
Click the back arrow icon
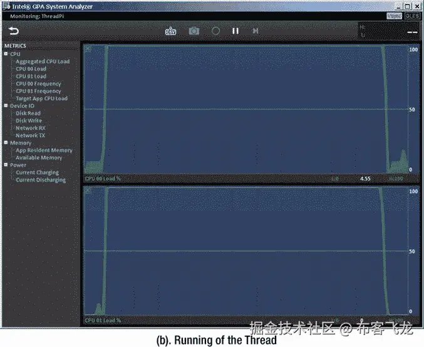(14, 31)
